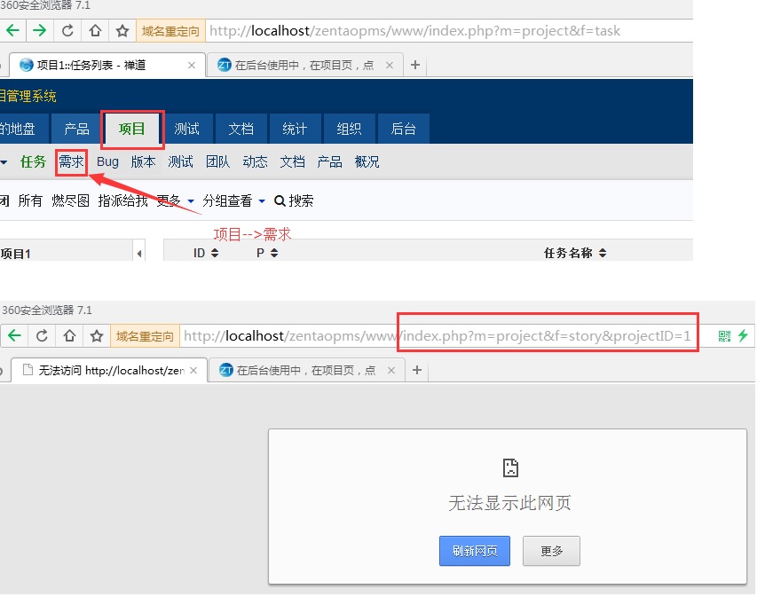The height and width of the screenshot is (597, 757).
Task: Bookmark page with star in bottom browser
Action: pos(97,335)
